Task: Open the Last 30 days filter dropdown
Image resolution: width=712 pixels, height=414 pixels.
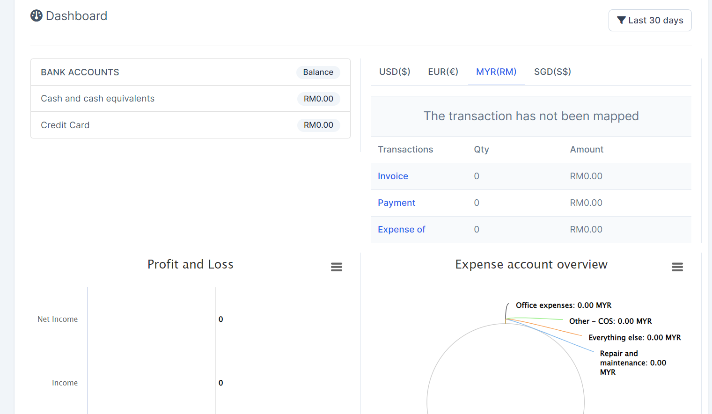Action: [x=650, y=21]
